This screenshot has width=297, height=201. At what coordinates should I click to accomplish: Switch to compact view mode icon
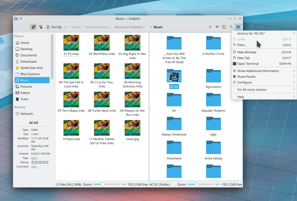(41, 27)
